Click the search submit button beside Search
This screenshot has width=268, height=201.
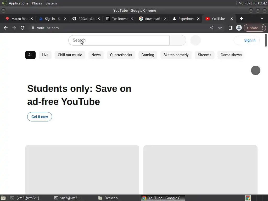point(178,40)
